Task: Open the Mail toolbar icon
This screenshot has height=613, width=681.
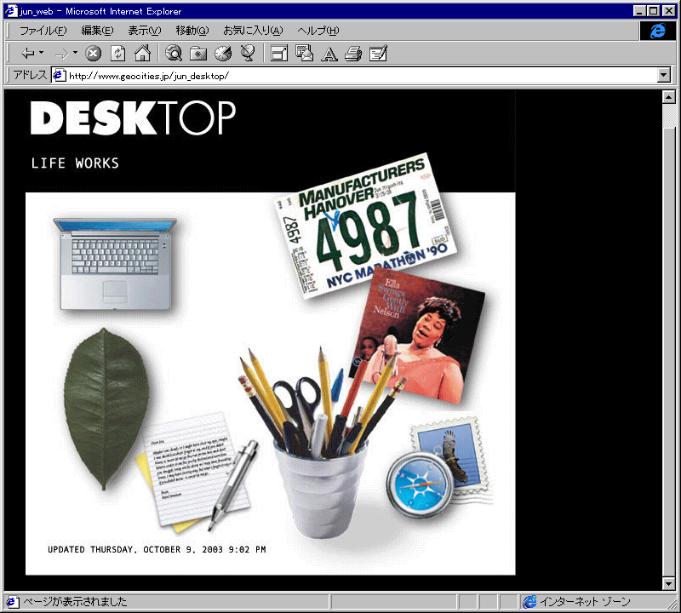Action: pos(304,54)
